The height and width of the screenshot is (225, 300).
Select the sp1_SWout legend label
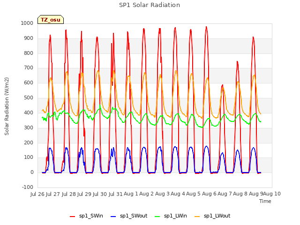pyautogui.click(x=134, y=216)
